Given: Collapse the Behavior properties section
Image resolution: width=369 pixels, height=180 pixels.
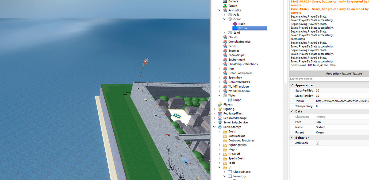Looking at the screenshot, I should 292,138.
